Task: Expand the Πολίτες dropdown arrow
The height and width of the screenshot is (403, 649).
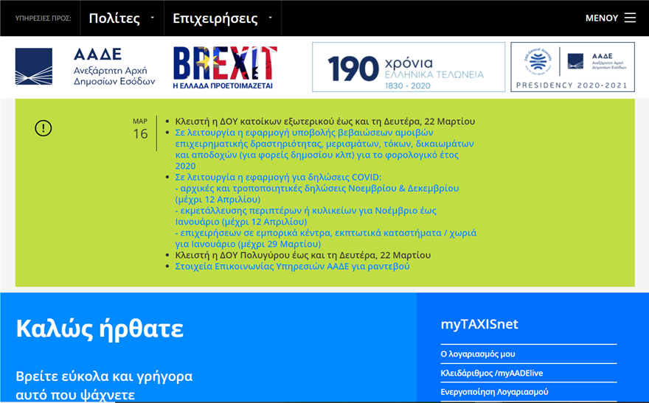Action: pos(153,18)
